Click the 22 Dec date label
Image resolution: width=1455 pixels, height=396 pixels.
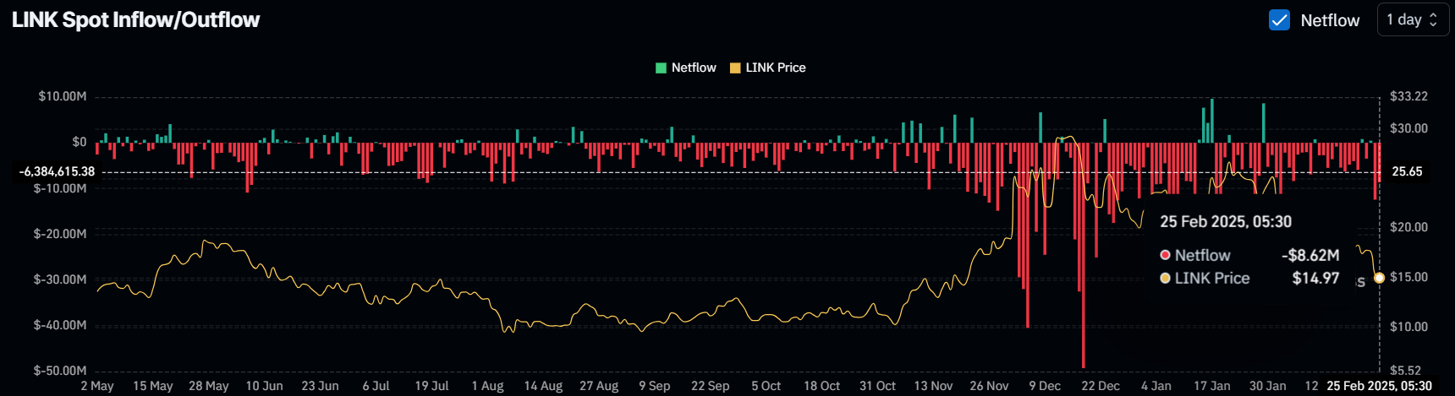point(1101,386)
